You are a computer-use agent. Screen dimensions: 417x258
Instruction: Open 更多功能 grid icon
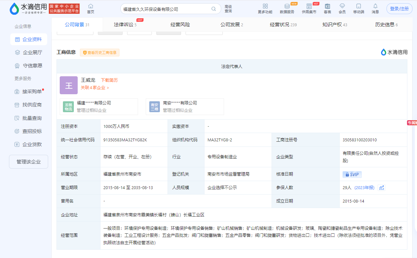coord(265,6)
